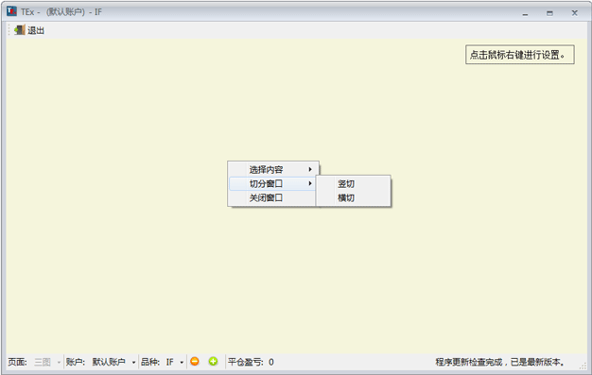Open the 账户 默认账户 dropdown

coord(133,362)
